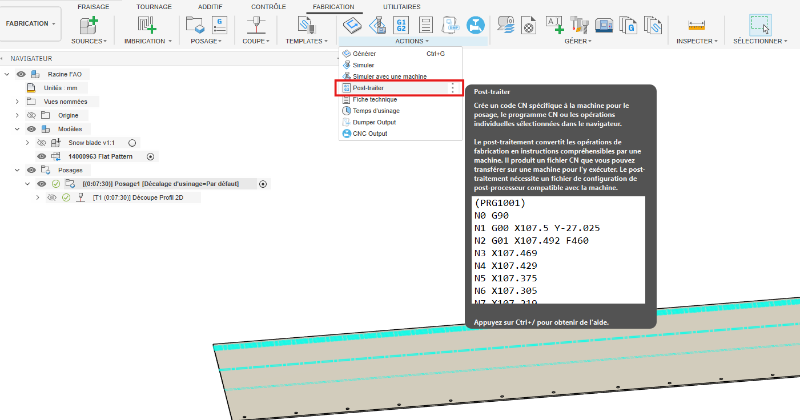The width and height of the screenshot is (800, 420).
Task: Collapse the Modèles tree node
Action: (17, 129)
